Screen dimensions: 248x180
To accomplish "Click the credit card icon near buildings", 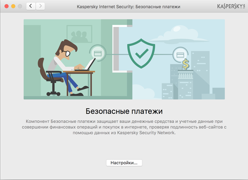I will [180, 55].
